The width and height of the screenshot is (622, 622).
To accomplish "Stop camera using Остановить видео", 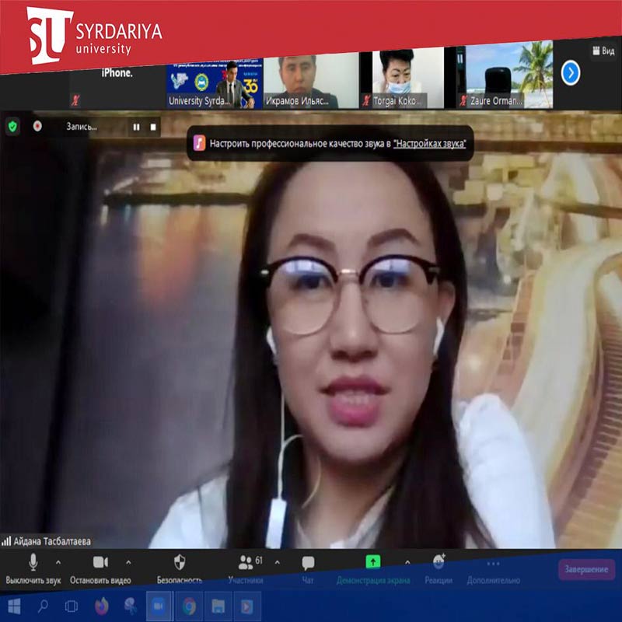I will point(100,568).
